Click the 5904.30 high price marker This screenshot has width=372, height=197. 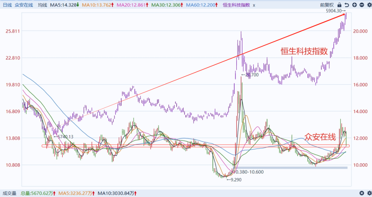336,11
